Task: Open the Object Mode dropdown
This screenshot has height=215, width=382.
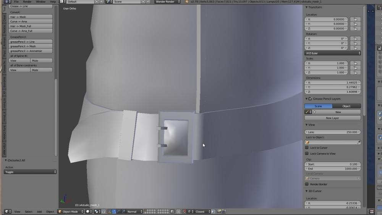Action: pos(70,212)
